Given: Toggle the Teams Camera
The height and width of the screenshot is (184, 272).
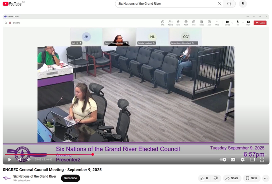Looking at the screenshot, I should pyautogui.click(x=227, y=23).
